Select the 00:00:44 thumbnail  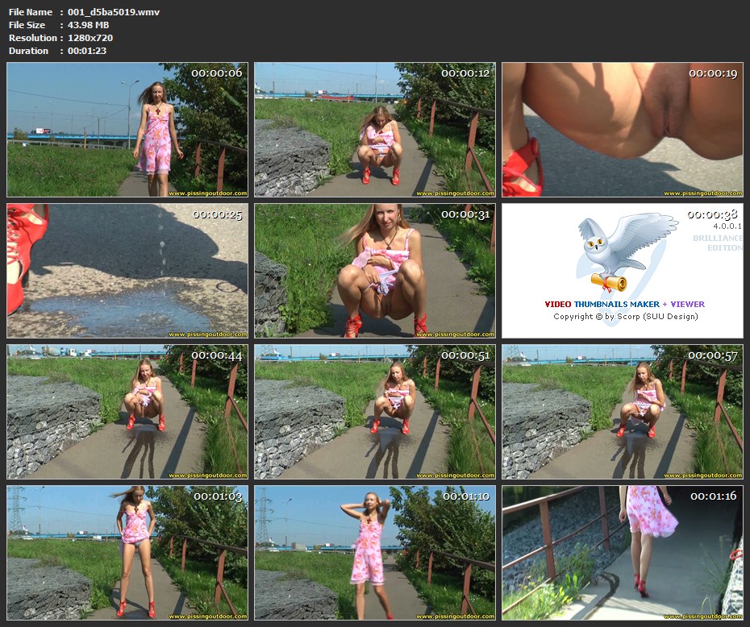click(x=127, y=412)
